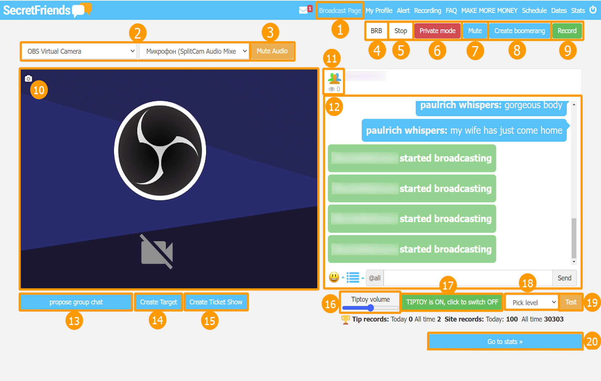
Task: Click the tip records trophy icon
Action: (x=345, y=319)
